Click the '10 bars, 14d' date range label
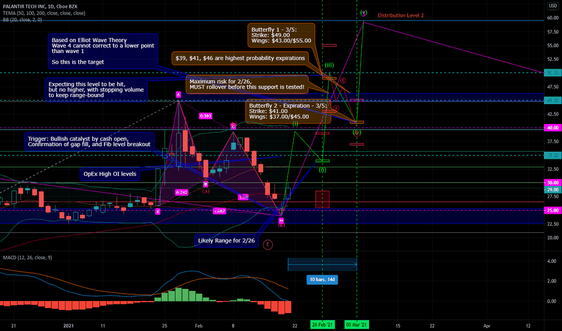The width and height of the screenshot is (562, 331). click(x=322, y=279)
